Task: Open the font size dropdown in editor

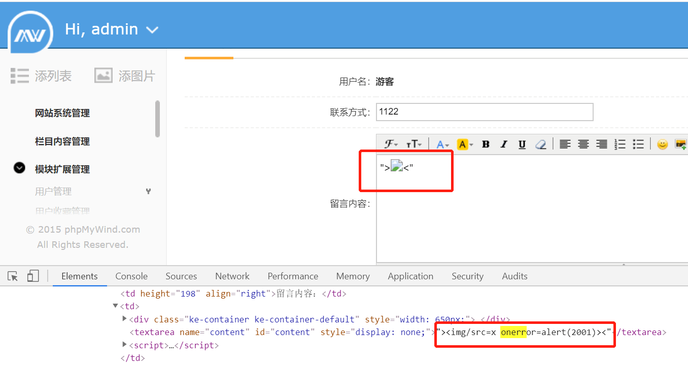Action: [x=414, y=144]
